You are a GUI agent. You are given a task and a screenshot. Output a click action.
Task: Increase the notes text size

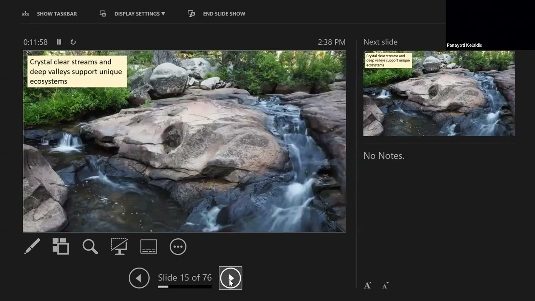tap(367, 286)
